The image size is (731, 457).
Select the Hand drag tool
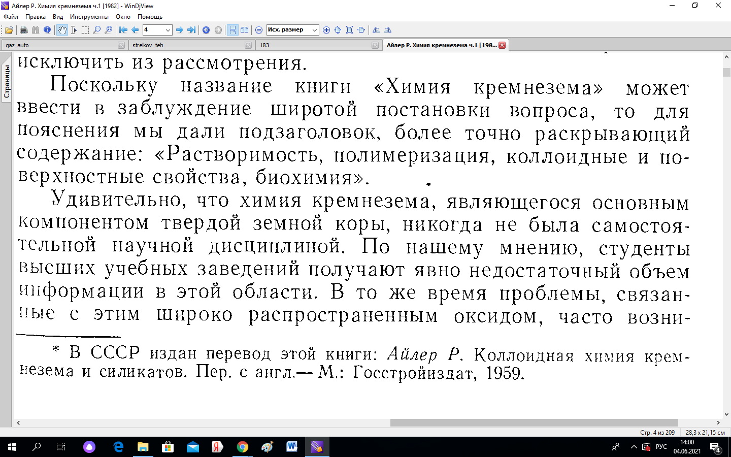point(62,30)
